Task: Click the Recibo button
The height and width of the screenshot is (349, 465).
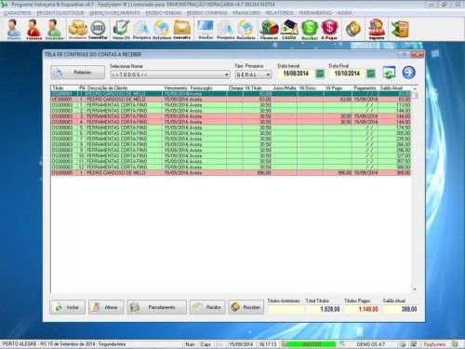Action: tap(207, 307)
